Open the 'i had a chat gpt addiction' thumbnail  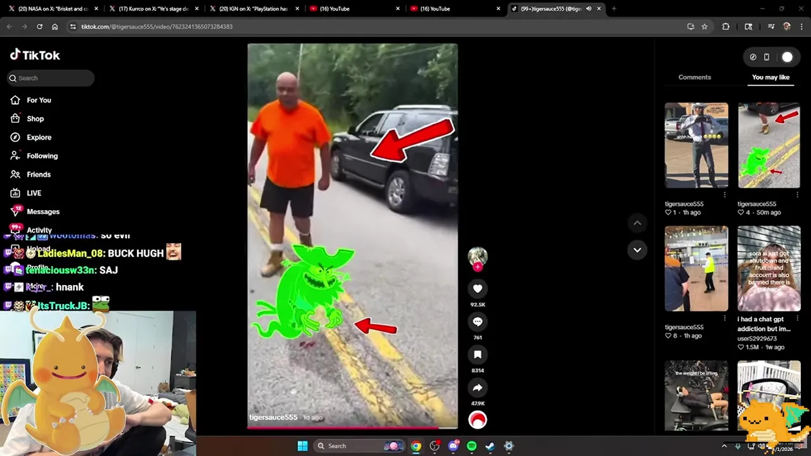(x=769, y=269)
